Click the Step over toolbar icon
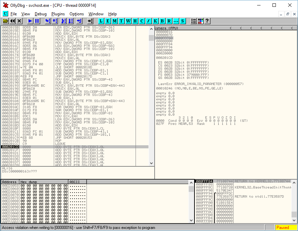The image size is (298, 231). pyautogui.click(x=55, y=21)
